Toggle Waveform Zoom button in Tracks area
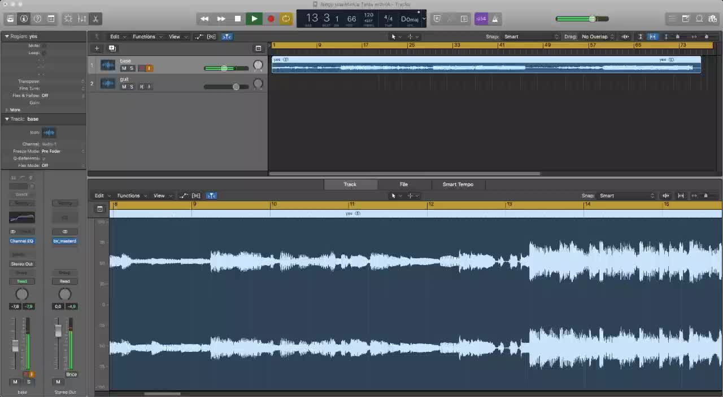Screen dimensions: 723x397 click(x=625, y=37)
